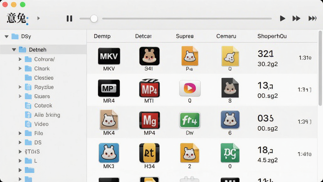The image size is (323, 182).
Task: Click the Supree column header
Action: 185,36
